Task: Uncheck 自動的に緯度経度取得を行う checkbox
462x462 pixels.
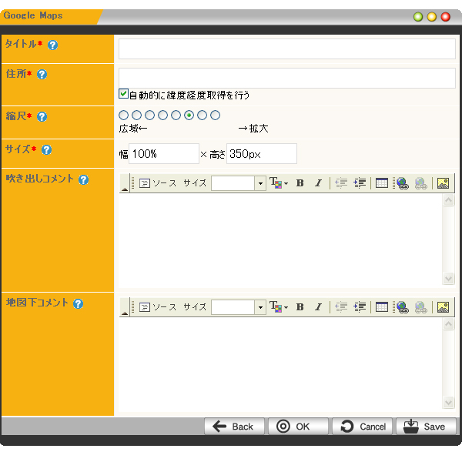Action: coord(123,94)
